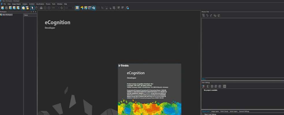Open the Classification menu
284x115 pixels.
click(40, 4)
